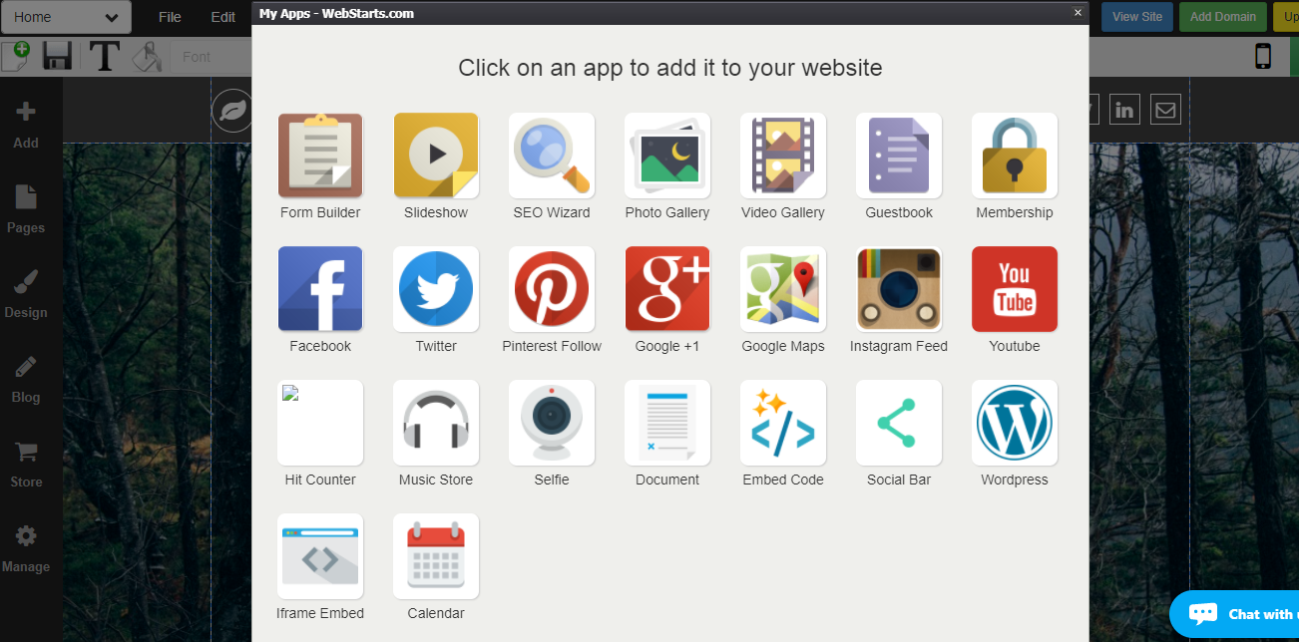This screenshot has width=1299, height=642.
Task: Switch to mobile phone view
Action: click(1263, 56)
